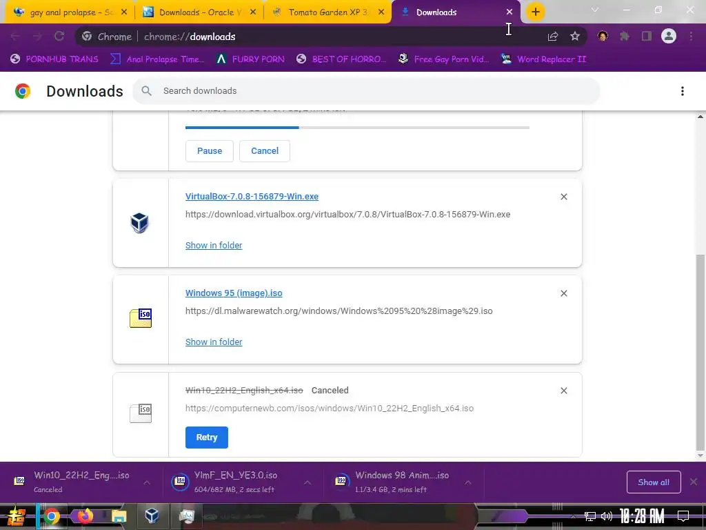Open VirtualBox from the taskbar

[152, 516]
